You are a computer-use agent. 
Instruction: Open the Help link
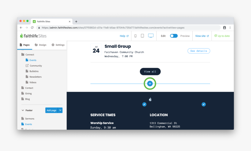pyautogui.click(x=124, y=36)
